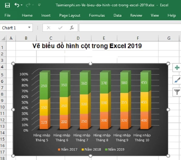This screenshot has height=160, width=181.
Task: Click inside the formula bar input
Action: click(x=130, y=28)
